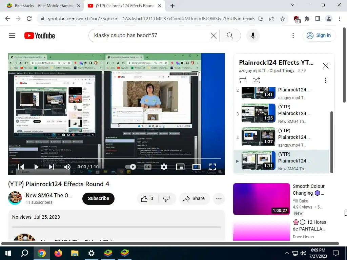Toggle the autoplay switch in player
This screenshot has height=260, width=347.
tap(130, 167)
